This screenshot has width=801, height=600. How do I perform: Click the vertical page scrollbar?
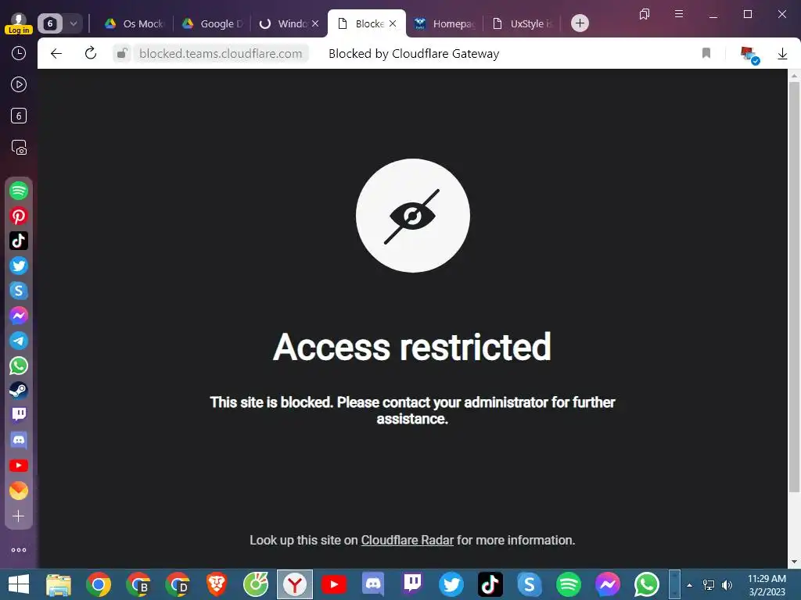point(794,286)
